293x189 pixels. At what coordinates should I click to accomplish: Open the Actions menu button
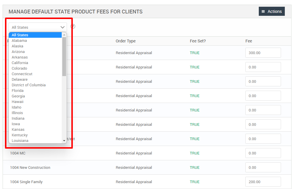point(272,11)
